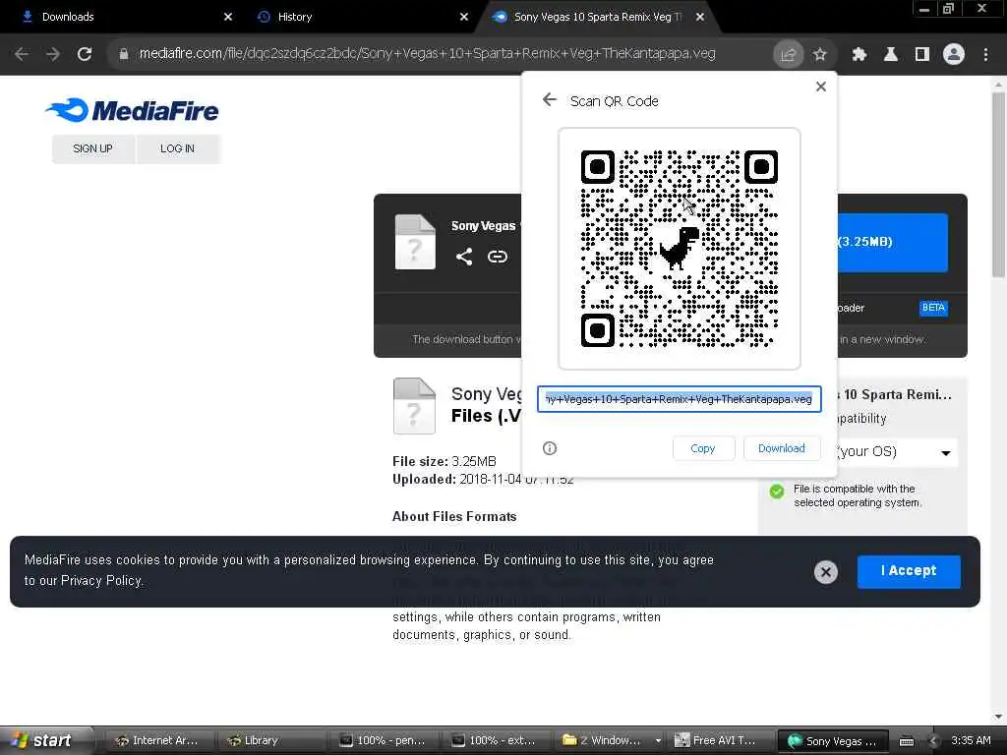Switch to the Downloads tab
Image resolution: width=1007 pixels, height=755 pixels.
coord(68,17)
